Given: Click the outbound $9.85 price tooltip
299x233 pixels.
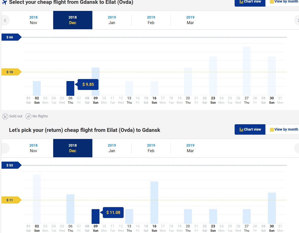Looking at the screenshot, I should 88,85.
